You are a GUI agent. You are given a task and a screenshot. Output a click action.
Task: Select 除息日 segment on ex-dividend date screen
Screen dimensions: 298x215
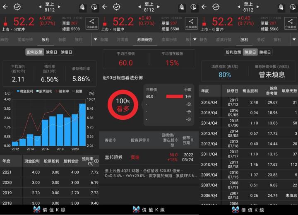coord(250,52)
